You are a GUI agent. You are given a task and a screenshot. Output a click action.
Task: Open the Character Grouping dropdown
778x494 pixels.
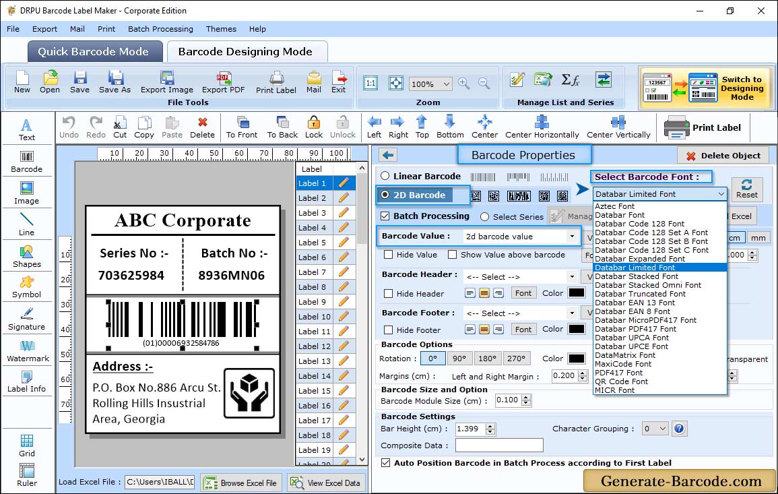pyautogui.click(x=662, y=429)
